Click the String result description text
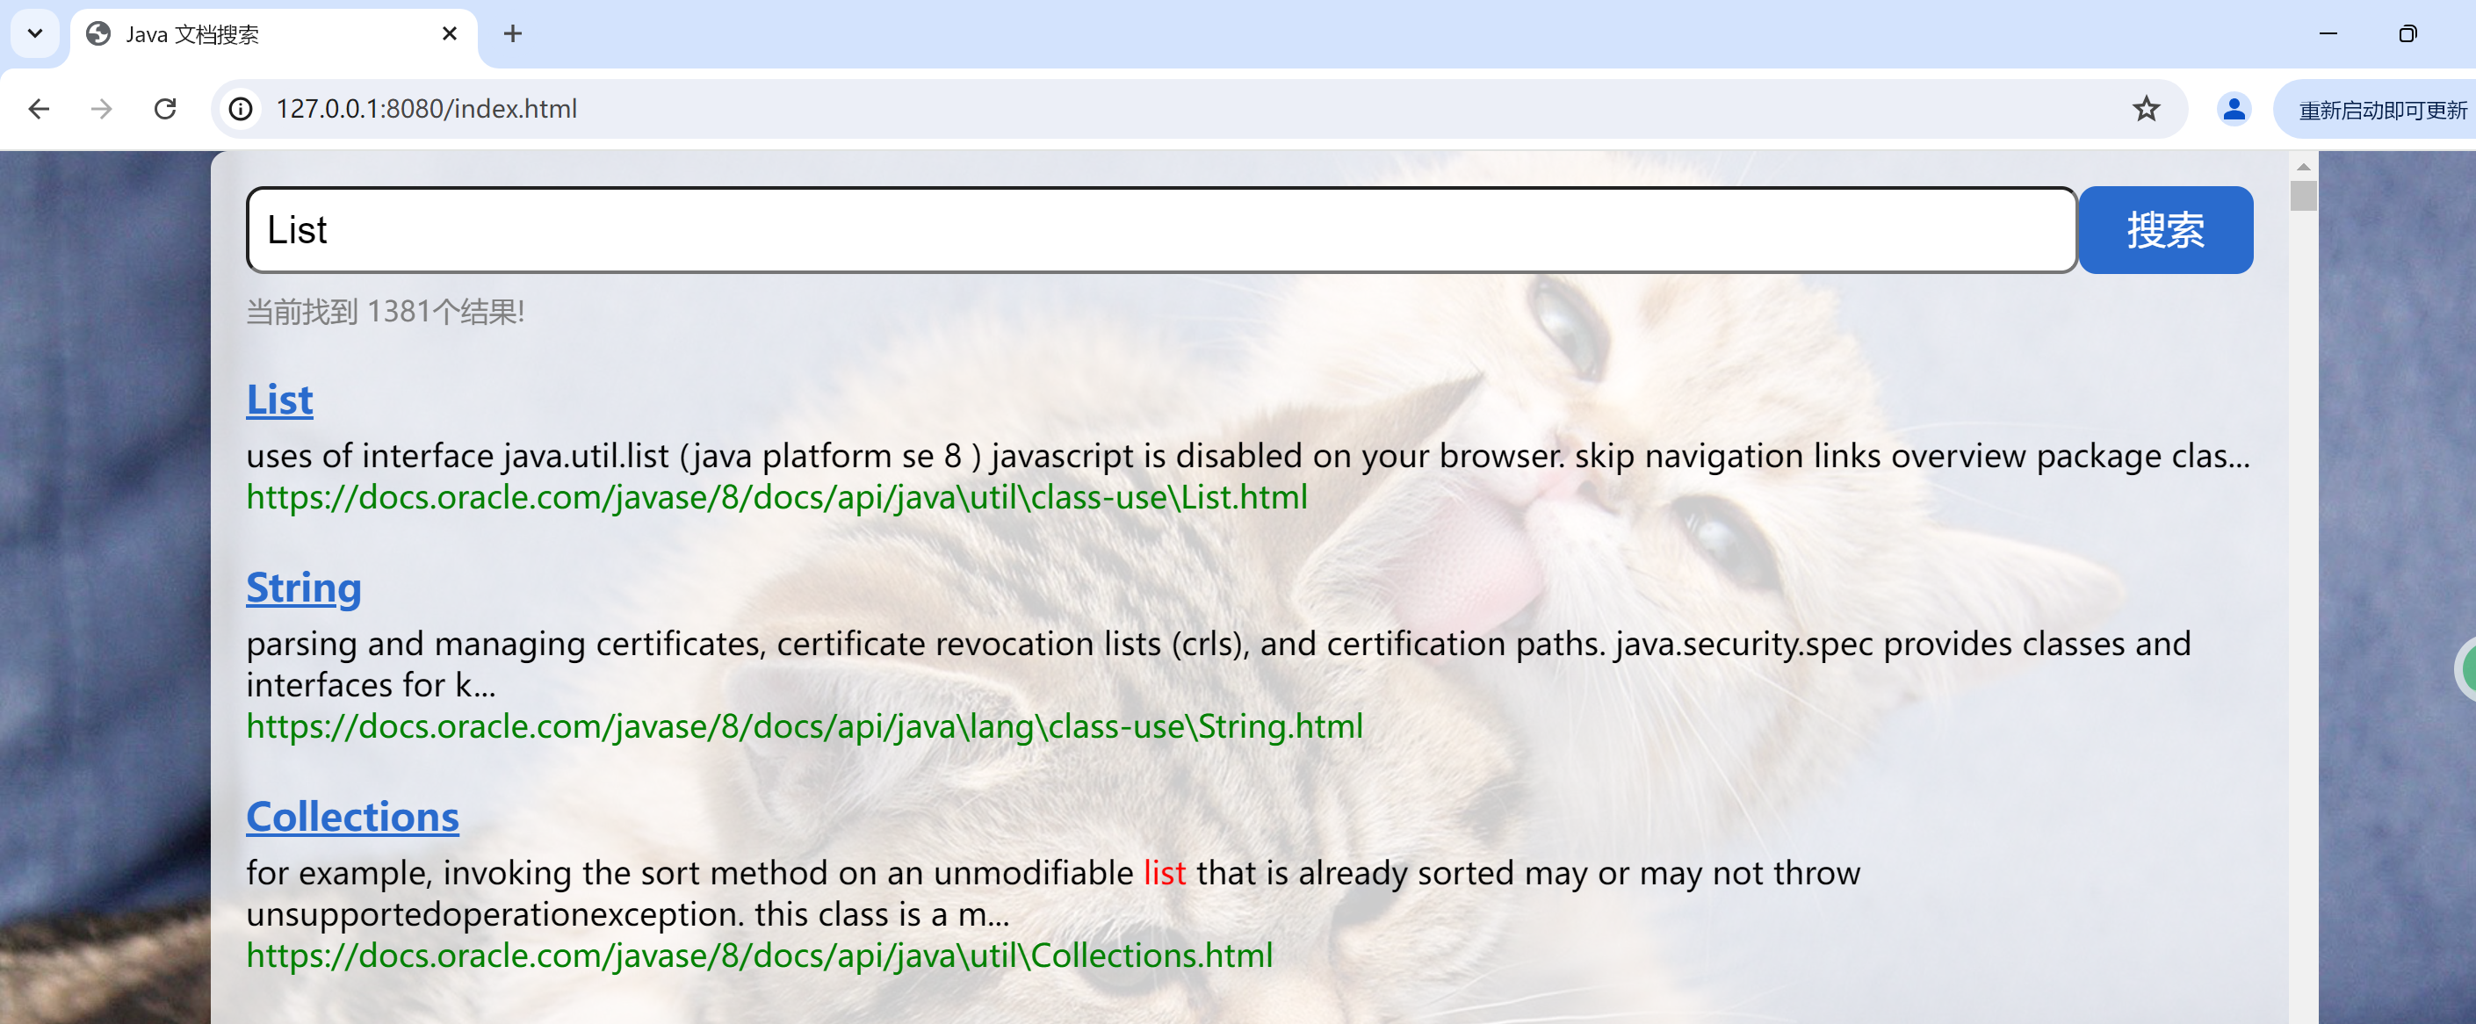The height and width of the screenshot is (1024, 2476). coord(1219,663)
